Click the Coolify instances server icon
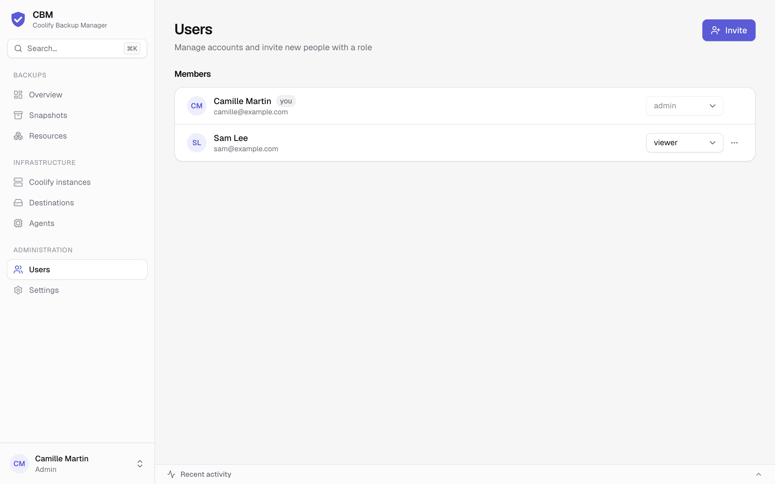The height and width of the screenshot is (484, 775). (x=18, y=182)
